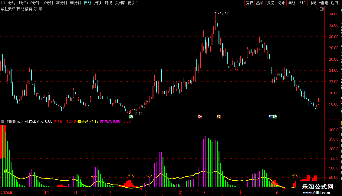Image resolution: width=342 pixels, height=196 pixels.
Task: Open F10 company information
Action: (302, 3)
